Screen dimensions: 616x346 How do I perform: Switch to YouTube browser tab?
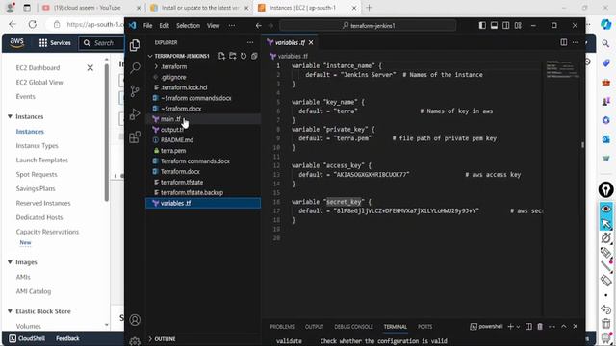point(92,8)
